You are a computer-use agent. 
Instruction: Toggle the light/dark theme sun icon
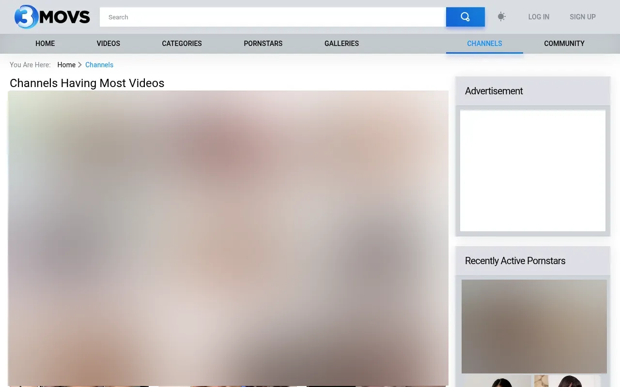501,17
